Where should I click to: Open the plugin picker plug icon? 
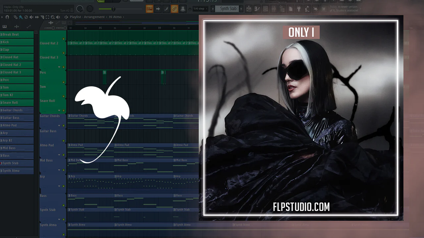[299, 9]
